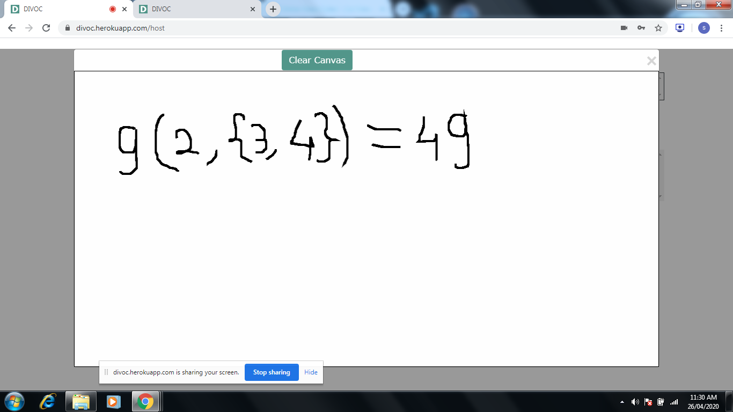The height and width of the screenshot is (412, 733).
Task: Open the network signal tray icon
Action: [x=674, y=402]
